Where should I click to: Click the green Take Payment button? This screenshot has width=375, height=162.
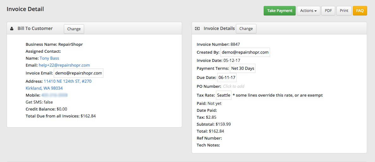(x=280, y=11)
